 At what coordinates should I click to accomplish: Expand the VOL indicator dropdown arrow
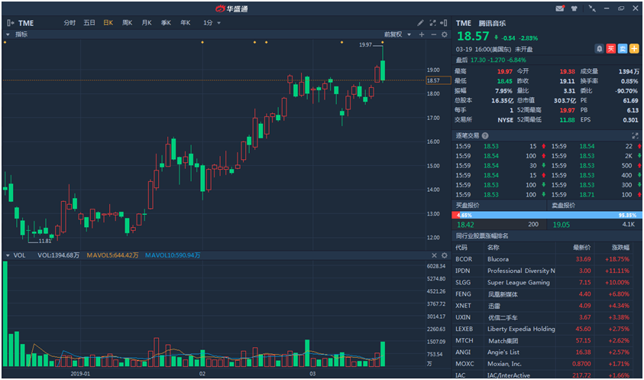point(8,255)
